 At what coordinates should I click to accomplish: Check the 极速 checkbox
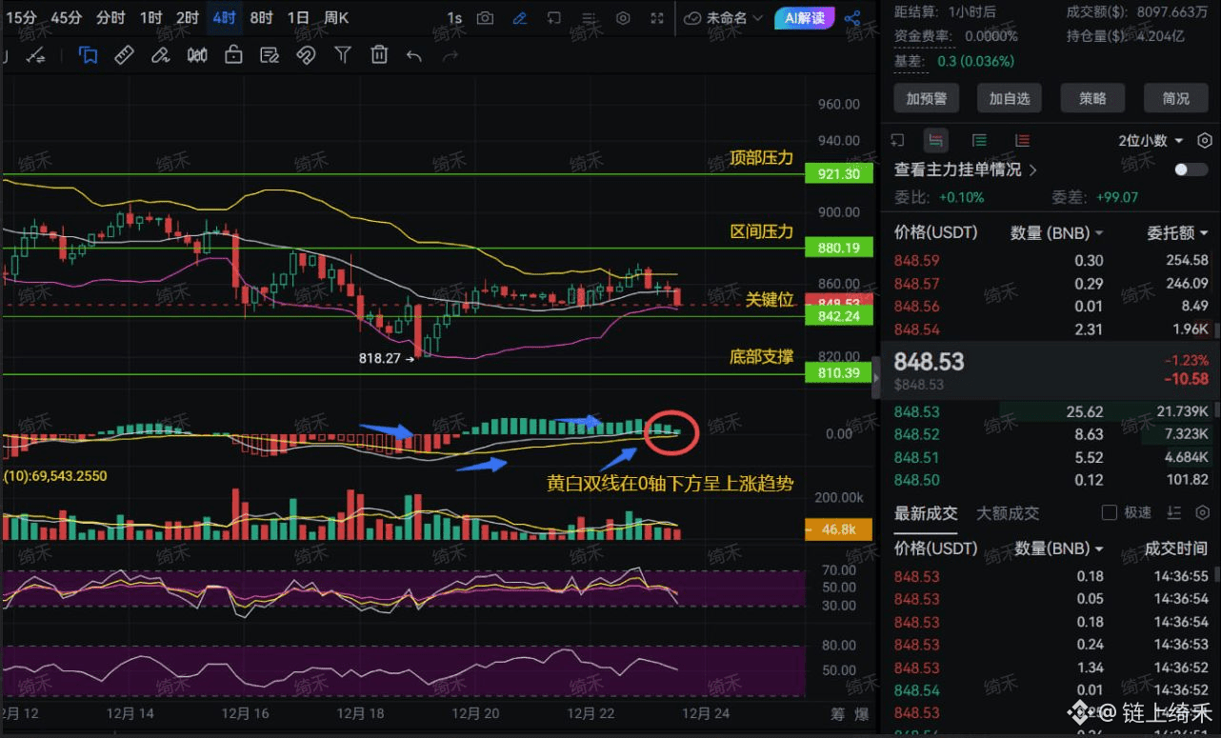[x=1109, y=512]
